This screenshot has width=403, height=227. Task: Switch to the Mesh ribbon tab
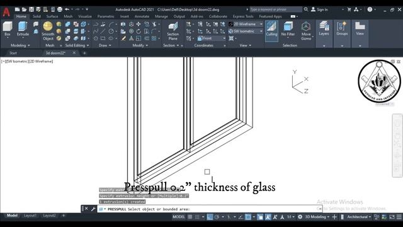point(68,16)
